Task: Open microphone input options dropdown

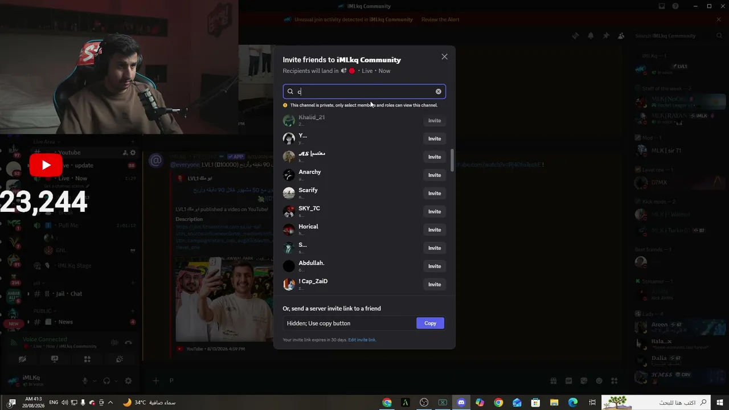Action: [x=95, y=381]
